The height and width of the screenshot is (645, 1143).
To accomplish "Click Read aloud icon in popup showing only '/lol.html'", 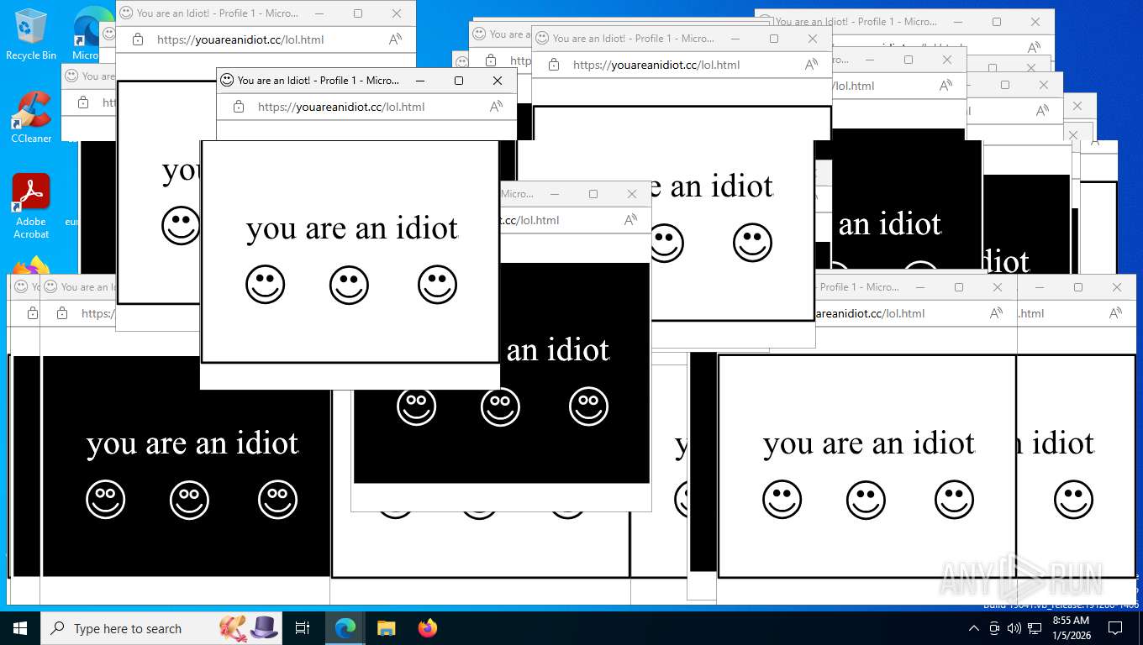I will (x=945, y=86).
